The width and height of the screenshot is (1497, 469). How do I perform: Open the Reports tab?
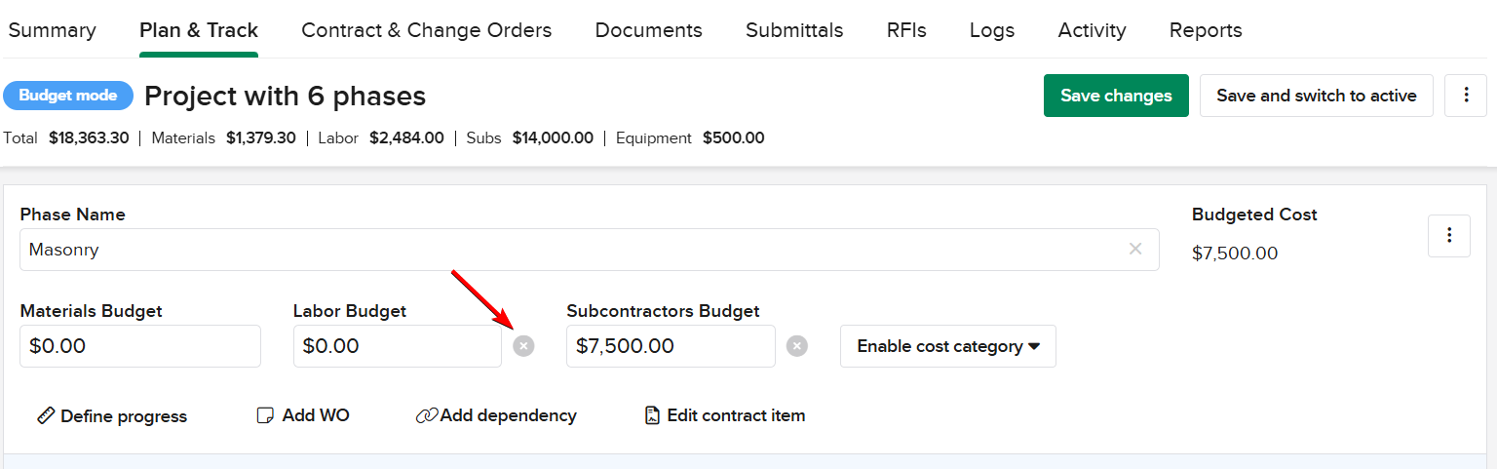point(1206,30)
